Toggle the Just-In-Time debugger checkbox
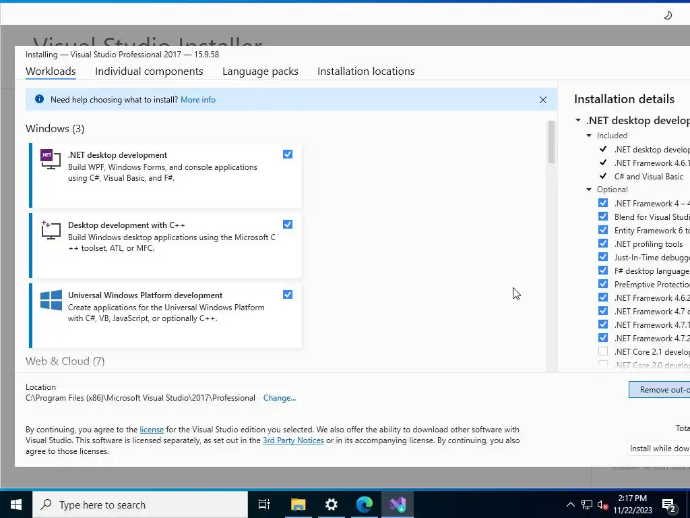Screen dimensions: 690x518 (x=603, y=257)
